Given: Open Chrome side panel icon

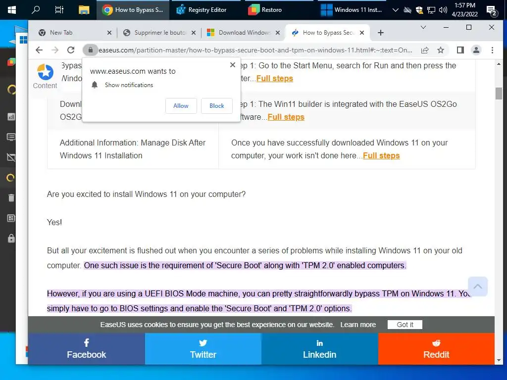Looking at the screenshot, I should click(x=460, y=50).
